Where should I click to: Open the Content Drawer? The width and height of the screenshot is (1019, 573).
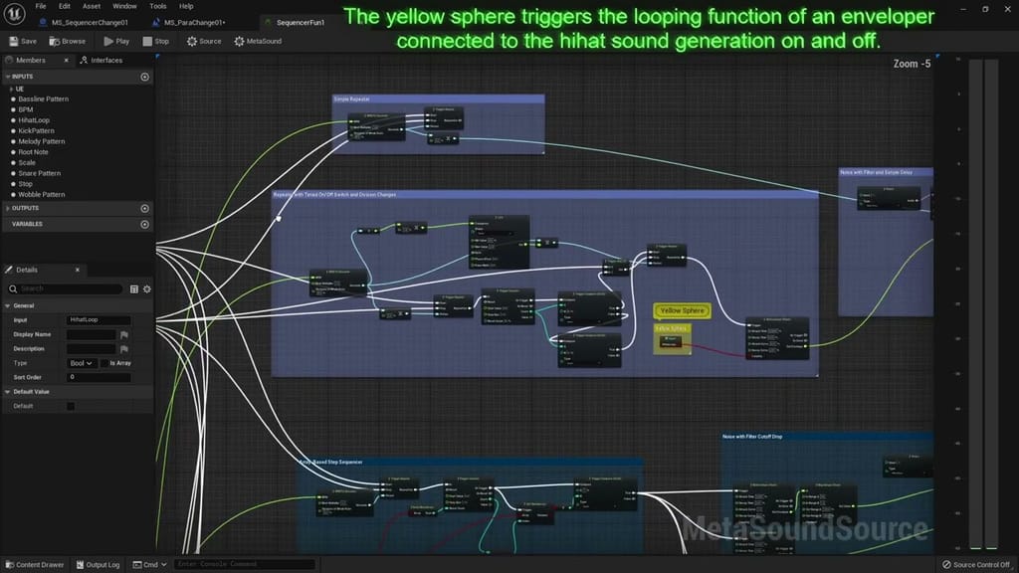tap(34, 565)
